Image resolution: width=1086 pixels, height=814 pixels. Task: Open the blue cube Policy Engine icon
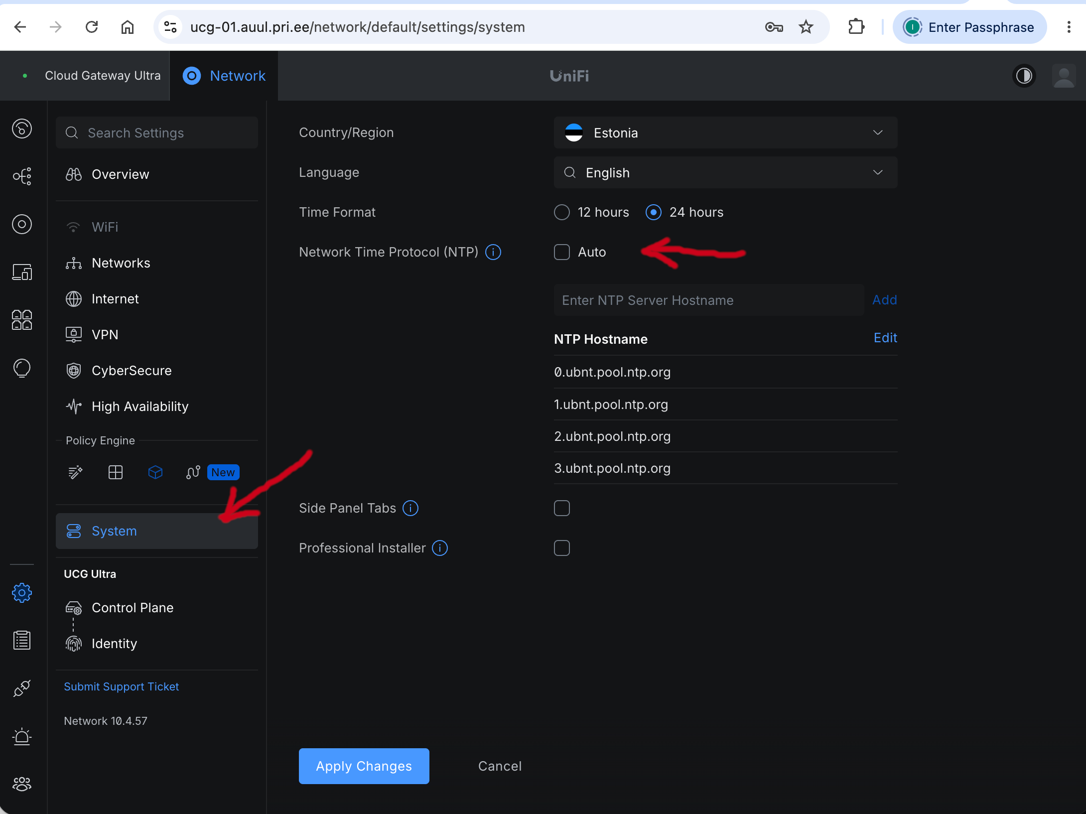(x=155, y=472)
